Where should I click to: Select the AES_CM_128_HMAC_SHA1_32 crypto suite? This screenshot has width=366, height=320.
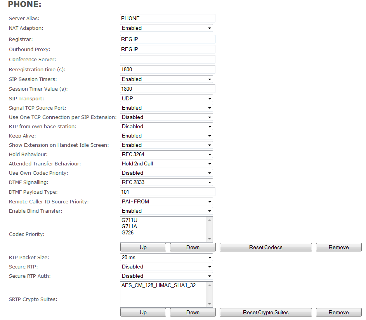(158, 286)
